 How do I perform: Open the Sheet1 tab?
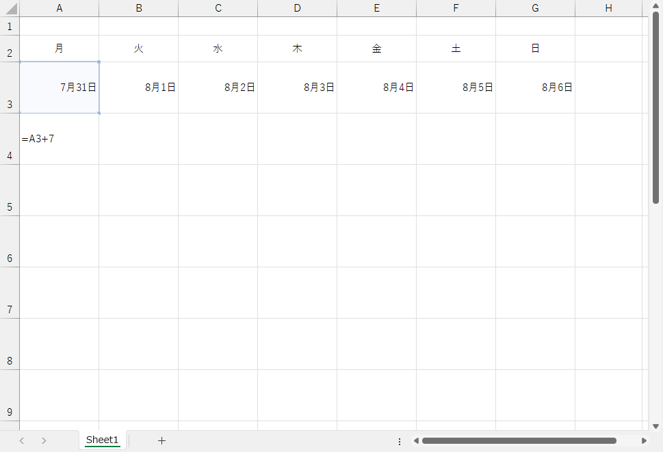coord(103,440)
